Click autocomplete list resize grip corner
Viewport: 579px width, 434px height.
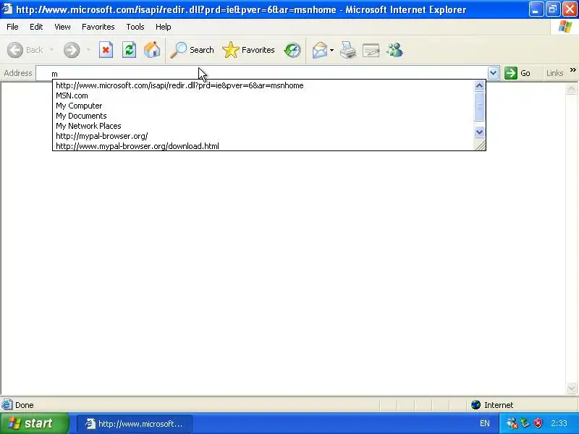480,145
